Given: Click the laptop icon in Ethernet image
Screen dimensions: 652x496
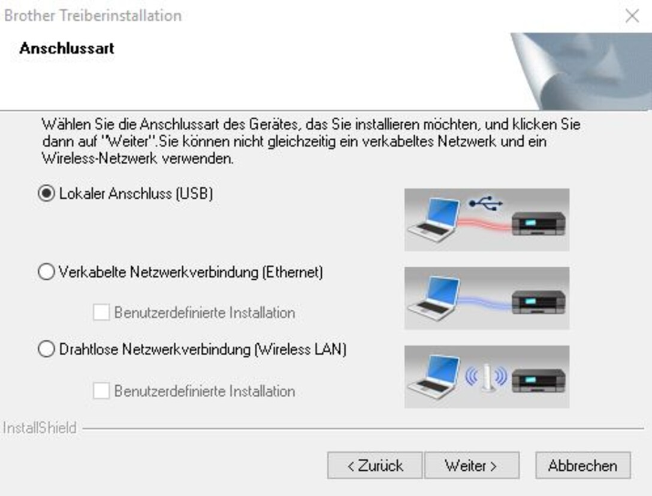Looking at the screenshot, I should click(434, 298).
